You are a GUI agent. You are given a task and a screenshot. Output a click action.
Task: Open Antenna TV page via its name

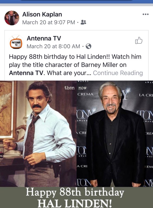[44, 38]
